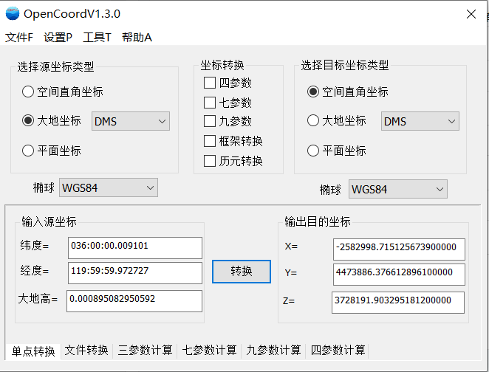The height and width of the screenshot is (372, 489).
Task: Check the 框架转换 option
Action: pyautogui.click(x=210, y=141)
